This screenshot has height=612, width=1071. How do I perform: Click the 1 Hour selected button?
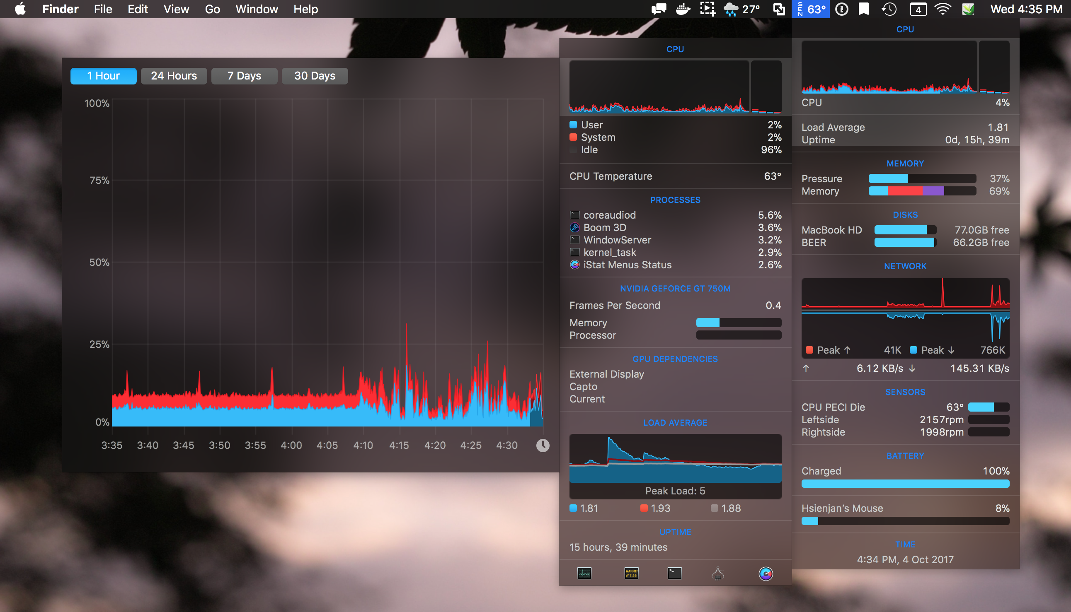[x=103, y=76]
